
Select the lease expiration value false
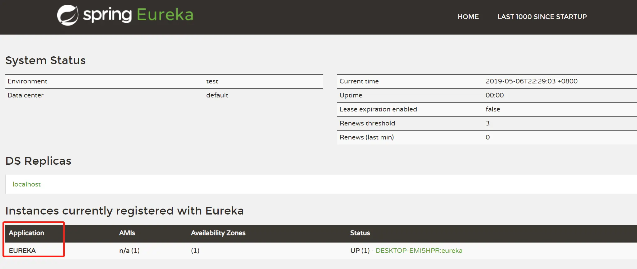(493, 109)
